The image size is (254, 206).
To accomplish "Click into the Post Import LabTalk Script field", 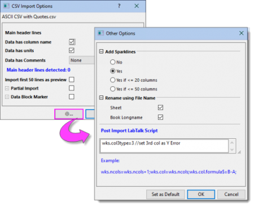I will [164, 146].
